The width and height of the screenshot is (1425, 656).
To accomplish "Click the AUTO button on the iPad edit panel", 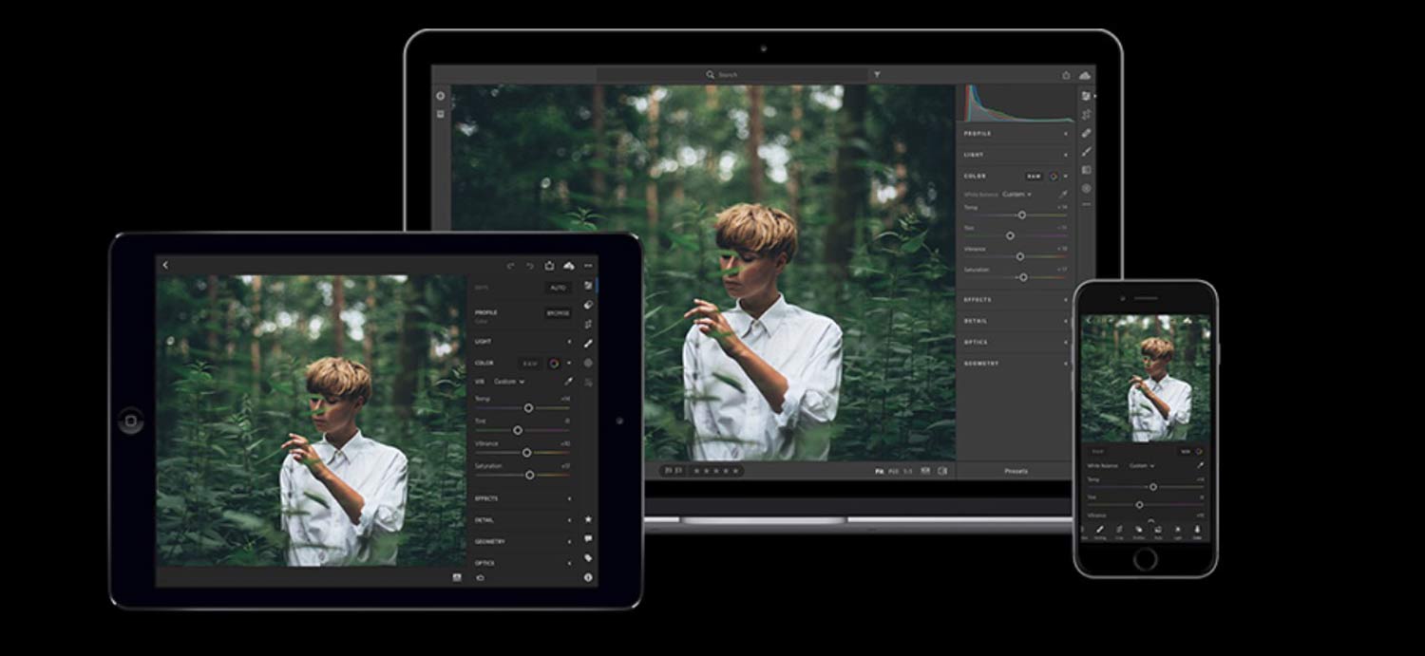I will point(559,287).
